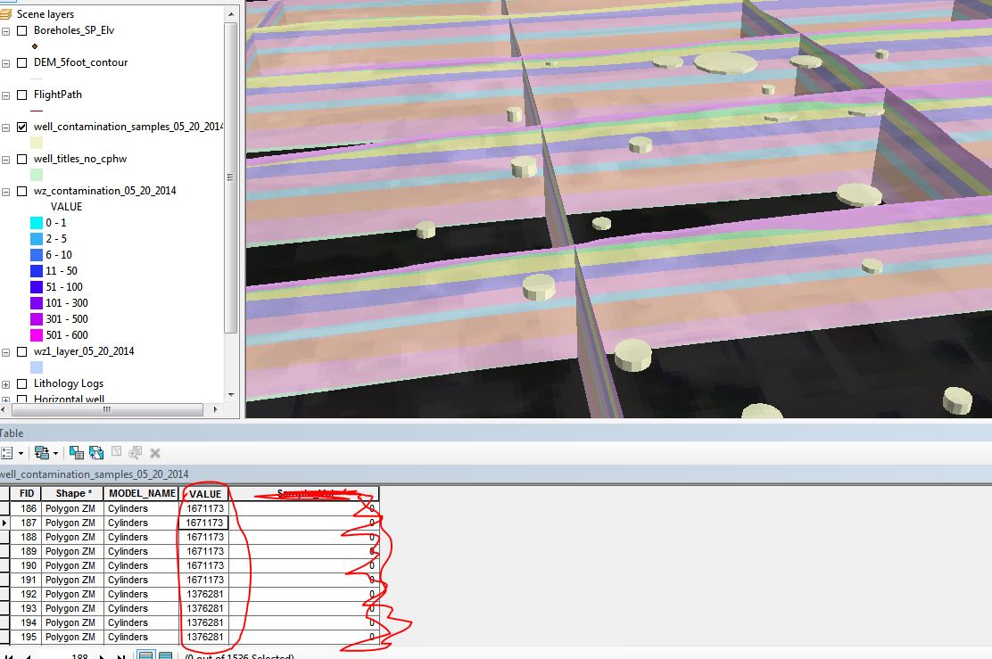Click the VALUE legend heading under wz_contamination
The image size is (992, 659).
[x=66, y=207]
